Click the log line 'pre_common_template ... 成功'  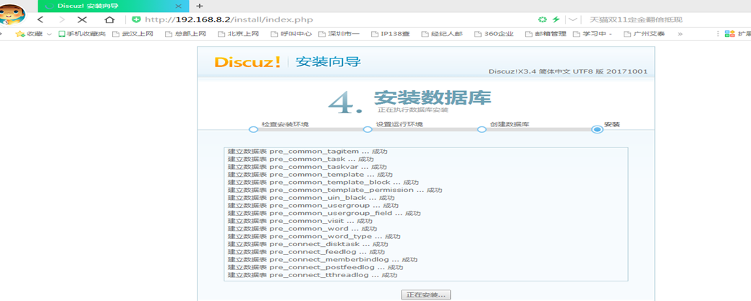[310, 175]
